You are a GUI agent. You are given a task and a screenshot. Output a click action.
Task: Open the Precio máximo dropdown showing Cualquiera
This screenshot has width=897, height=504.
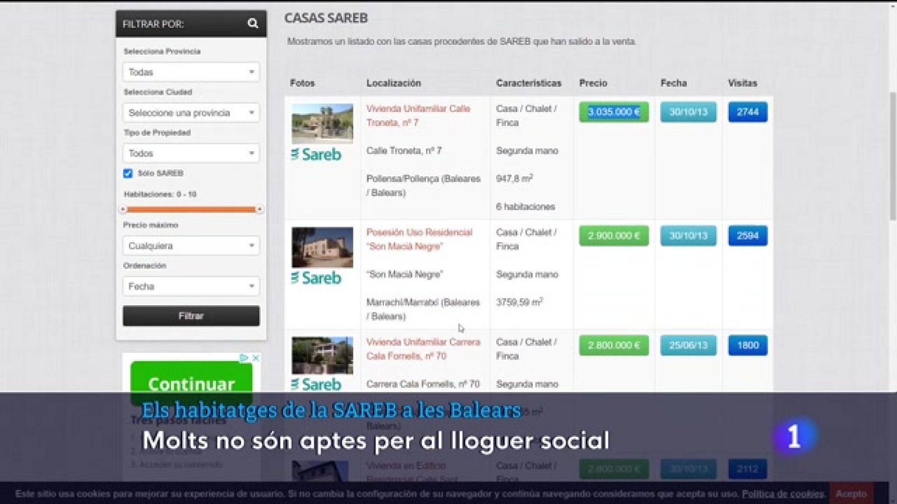[x=191, y=245]
